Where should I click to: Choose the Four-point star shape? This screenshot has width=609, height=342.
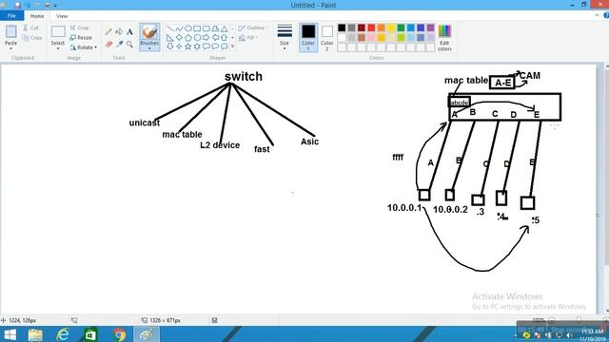[179, 47]
